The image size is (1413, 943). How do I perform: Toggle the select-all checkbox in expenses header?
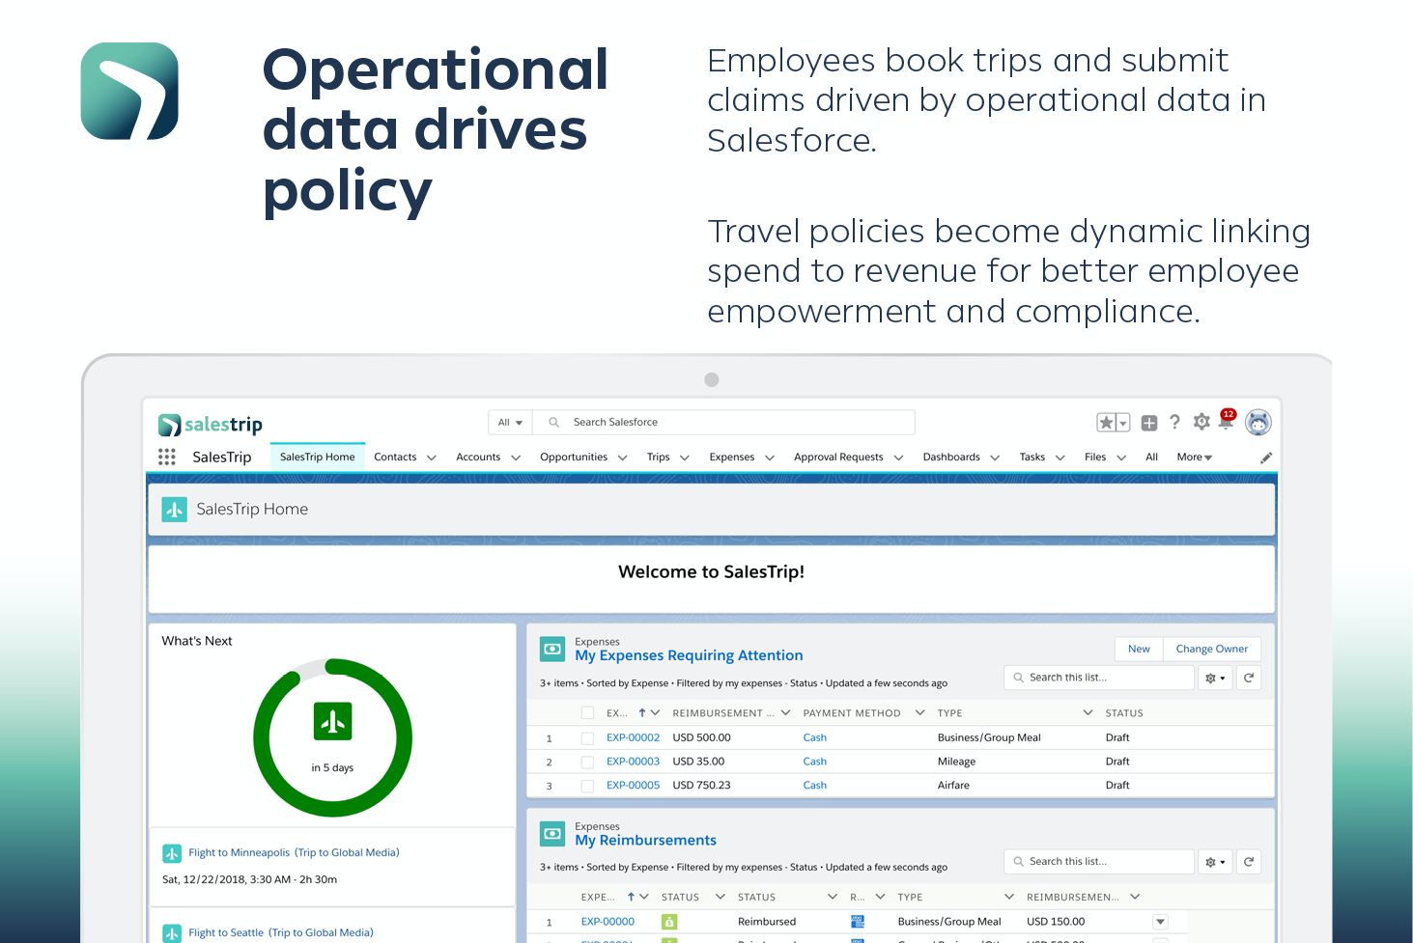tap(587, 713)
